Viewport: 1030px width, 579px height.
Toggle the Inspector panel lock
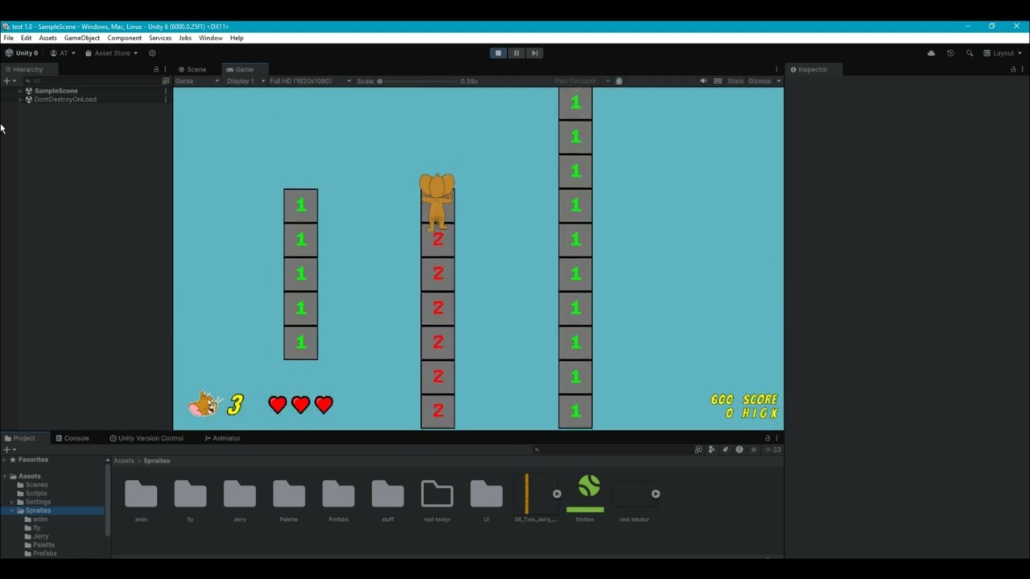pyautogui.click(x=1013, y=69)
